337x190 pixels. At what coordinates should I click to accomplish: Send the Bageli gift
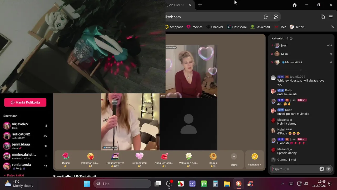coord(213,160)
